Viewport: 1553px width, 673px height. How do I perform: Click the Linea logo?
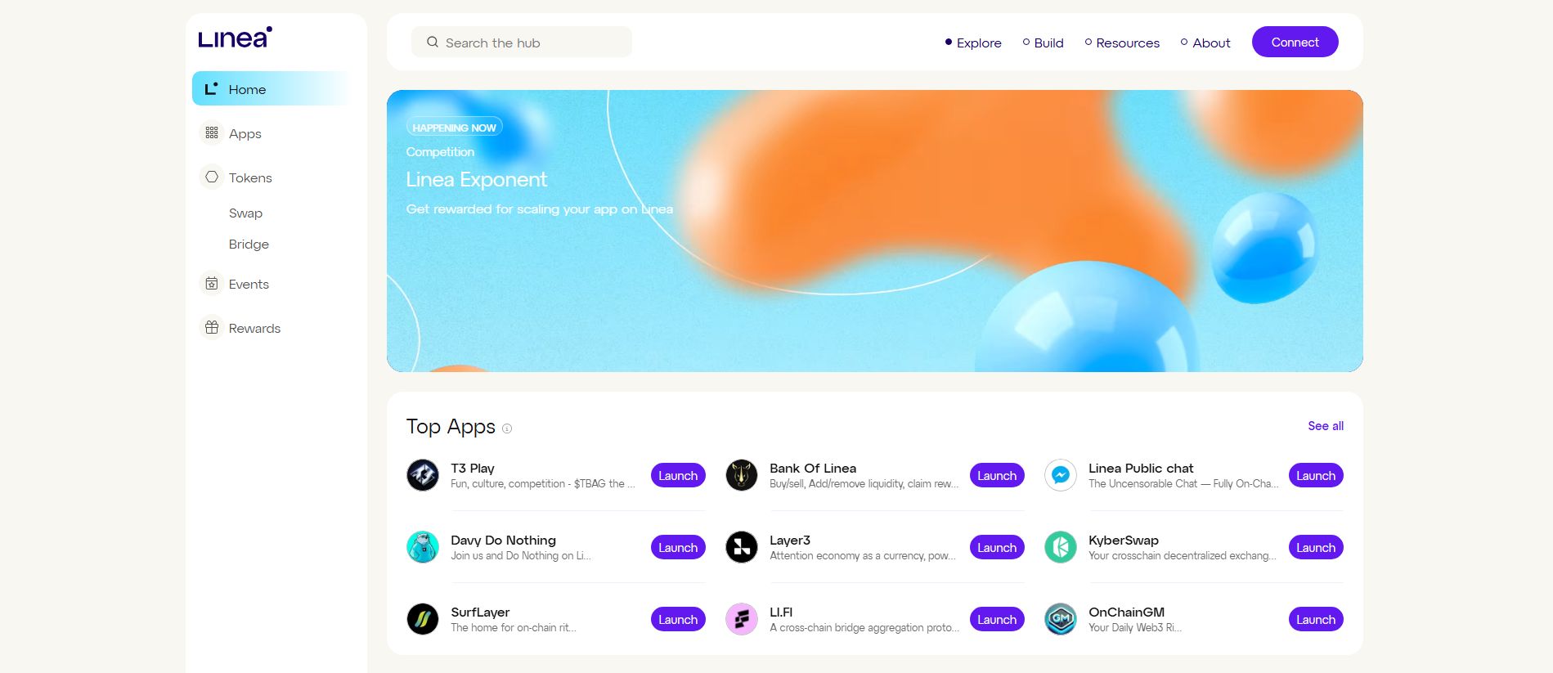(235, 38)
